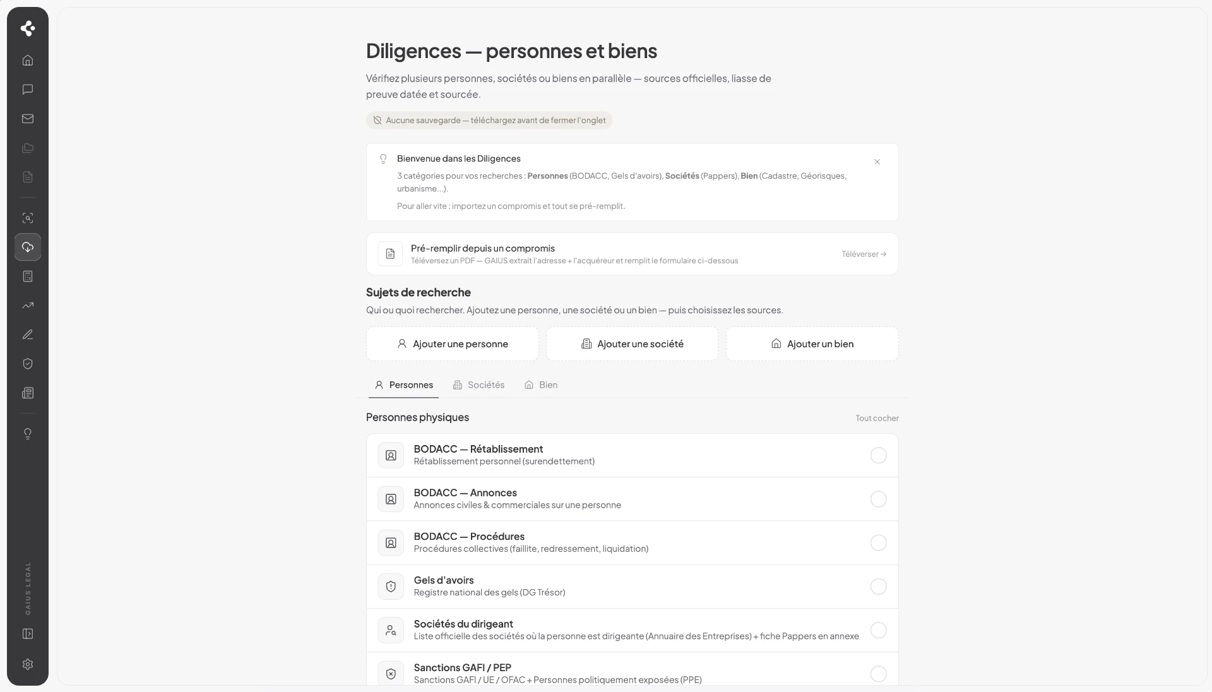Open the mail envelope icon in sidebar
Viewport: 1212px width, 692px height.
[28, 119]
